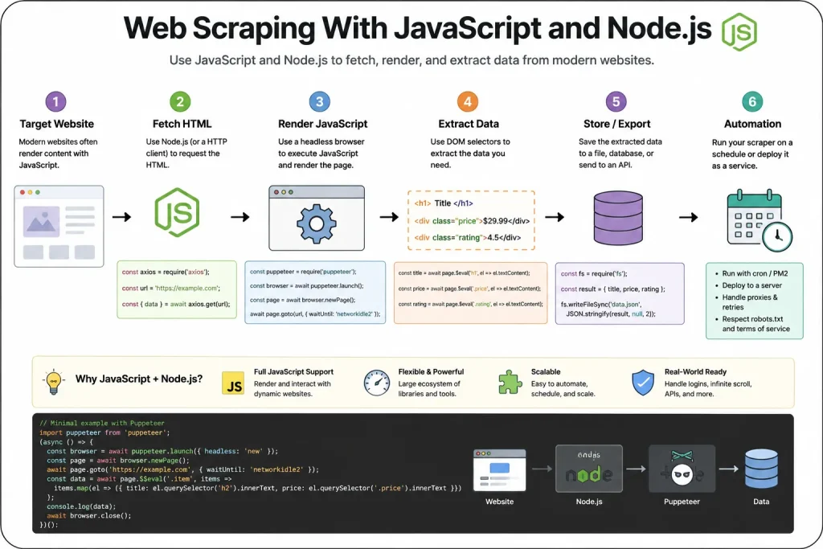
Task: Select the 'await axios.get(url);' code line
Action: click(x=176, y=304)
